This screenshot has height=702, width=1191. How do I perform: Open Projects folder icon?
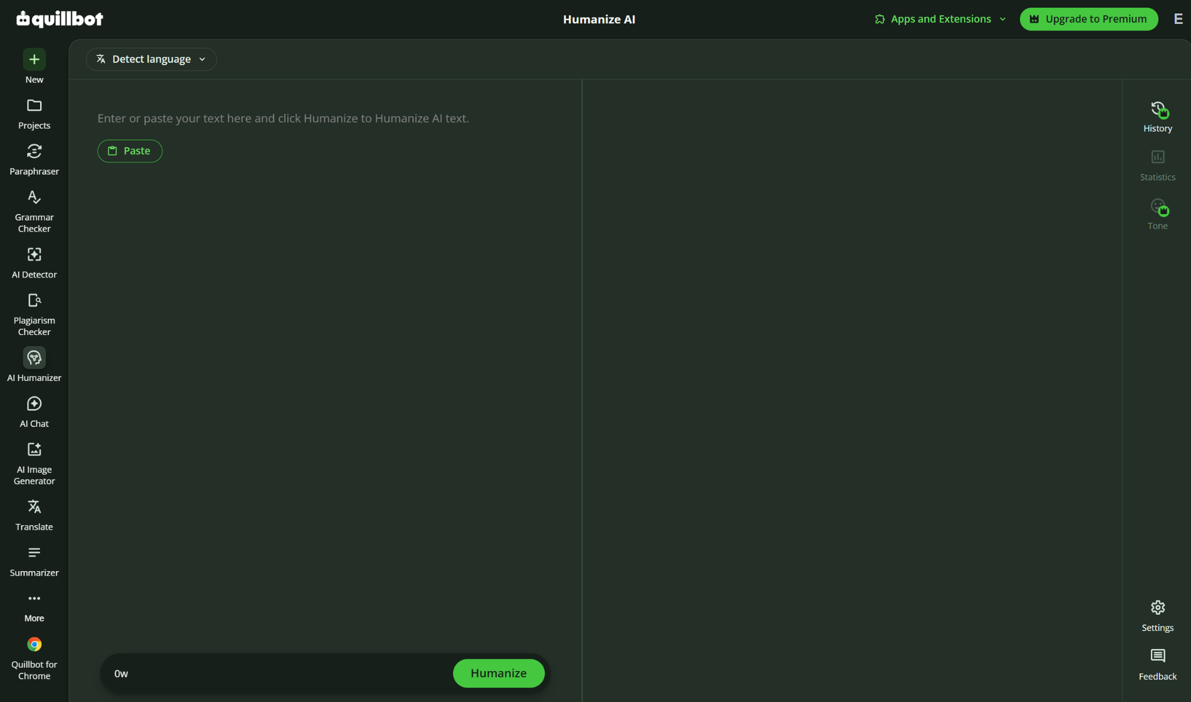[34, 106]
